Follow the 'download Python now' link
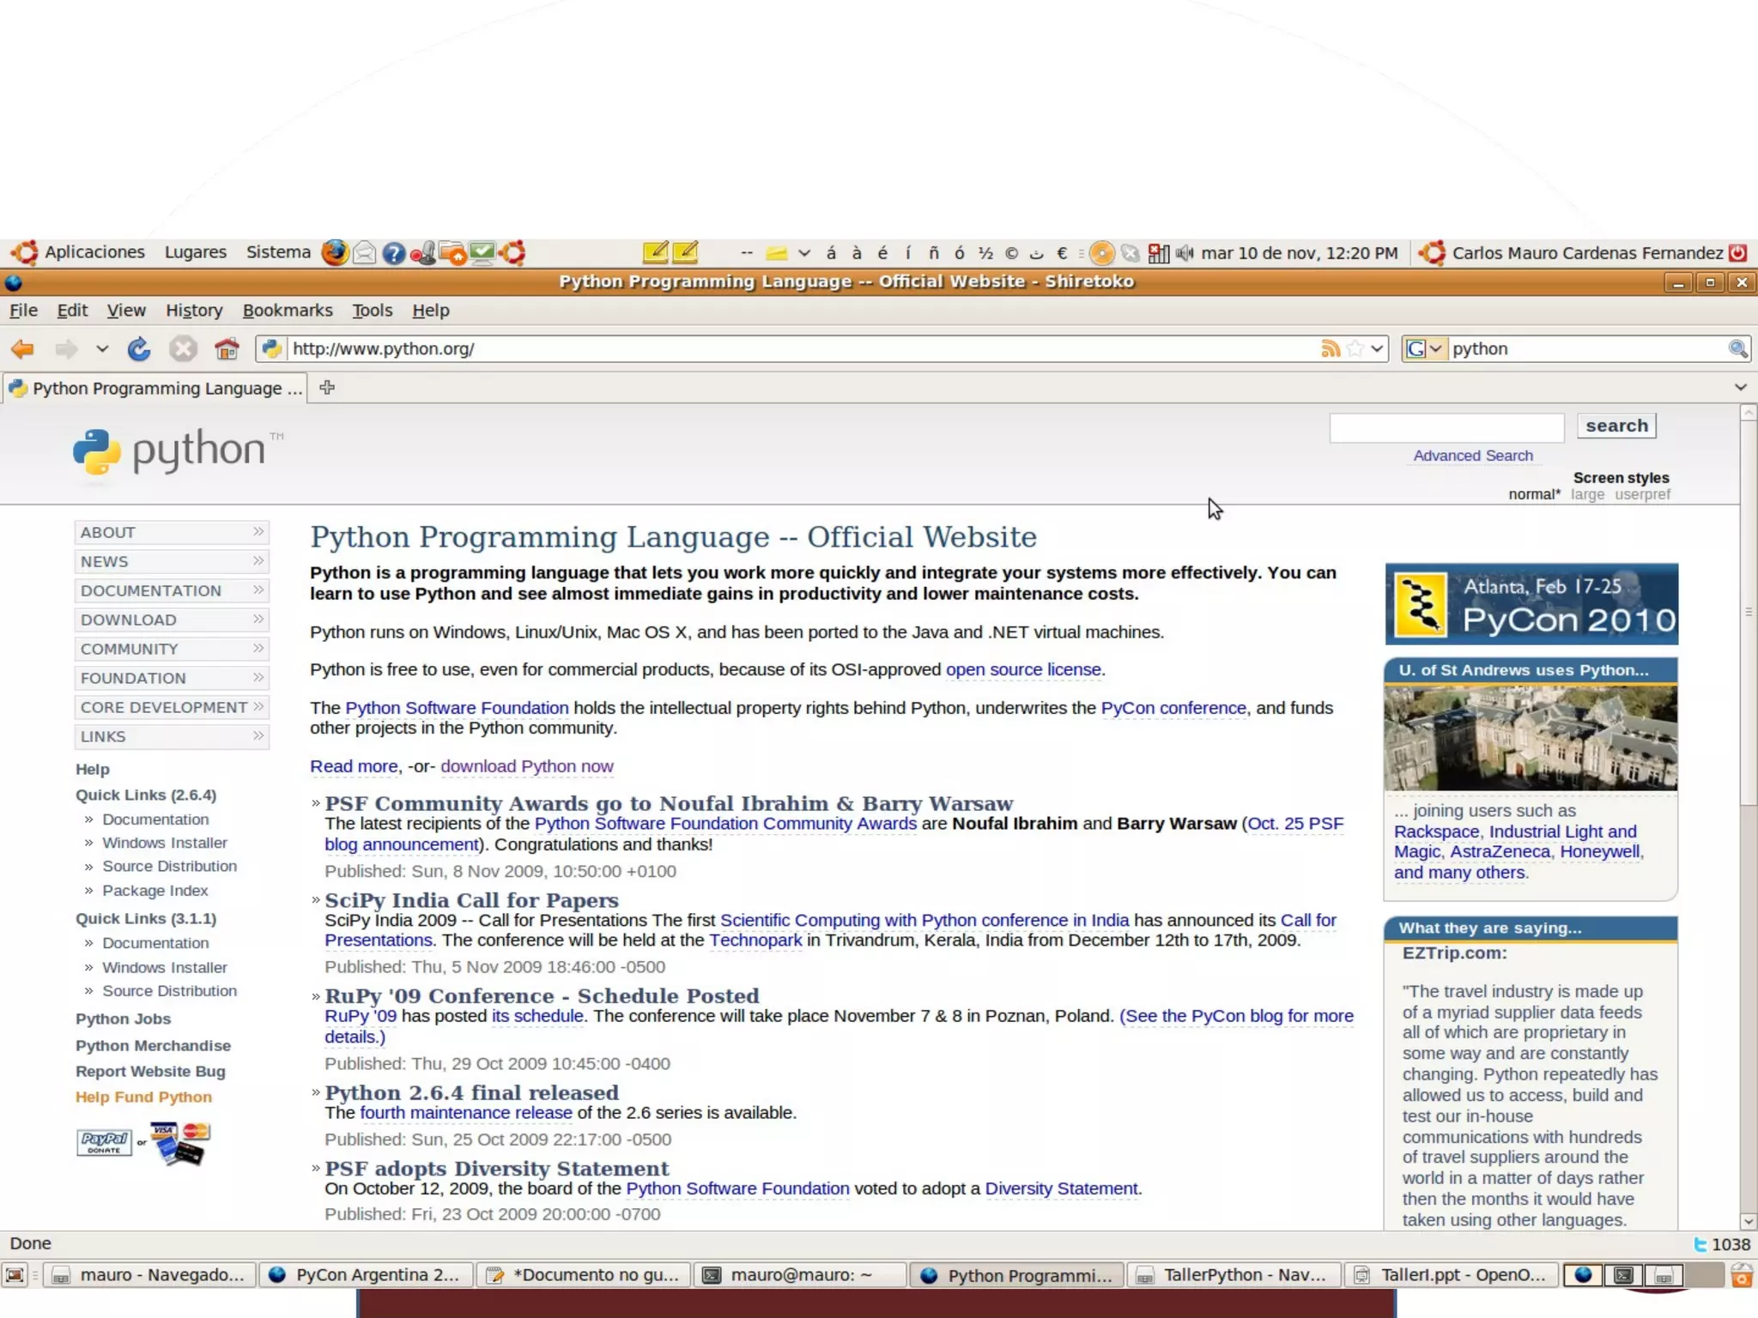The width and height of the screenshot is (1758, 1318). 526,766
